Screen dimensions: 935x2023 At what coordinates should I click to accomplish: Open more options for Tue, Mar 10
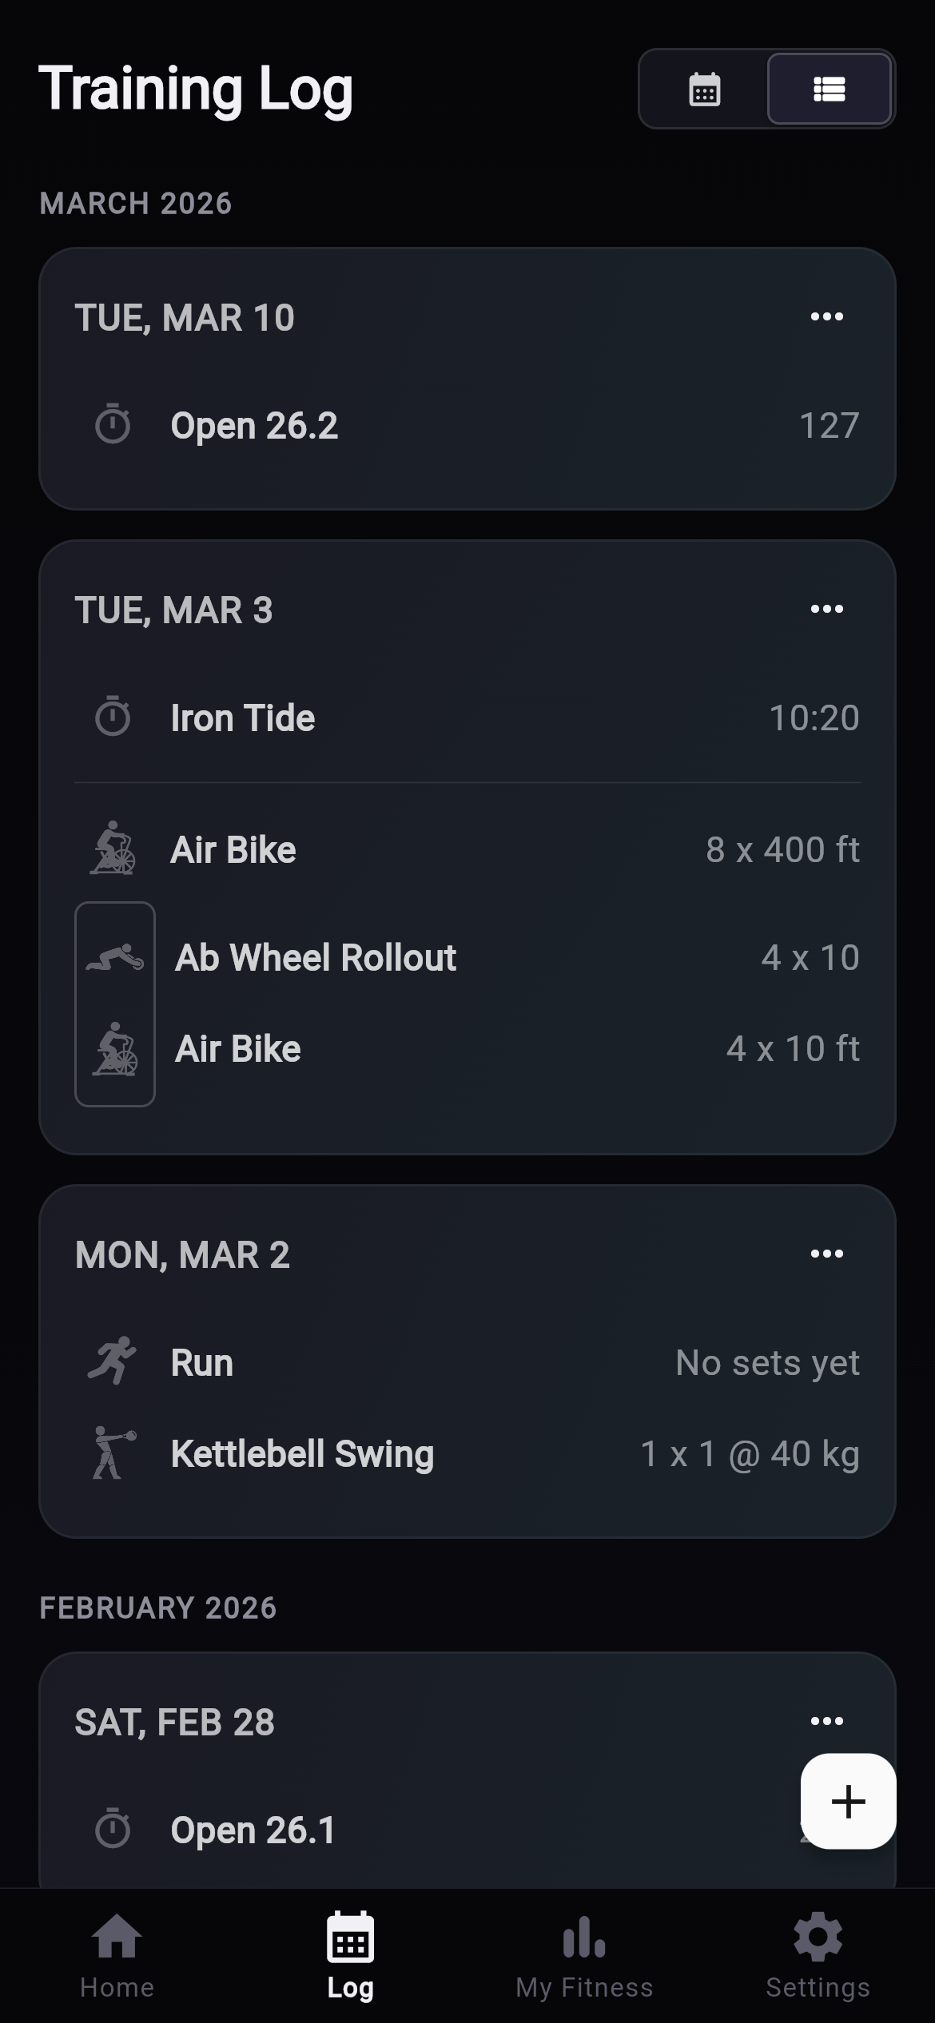pyautogui.click(x=826, y=317)
